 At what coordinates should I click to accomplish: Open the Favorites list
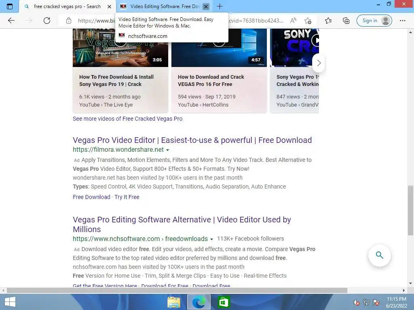[x=328, y=21]
